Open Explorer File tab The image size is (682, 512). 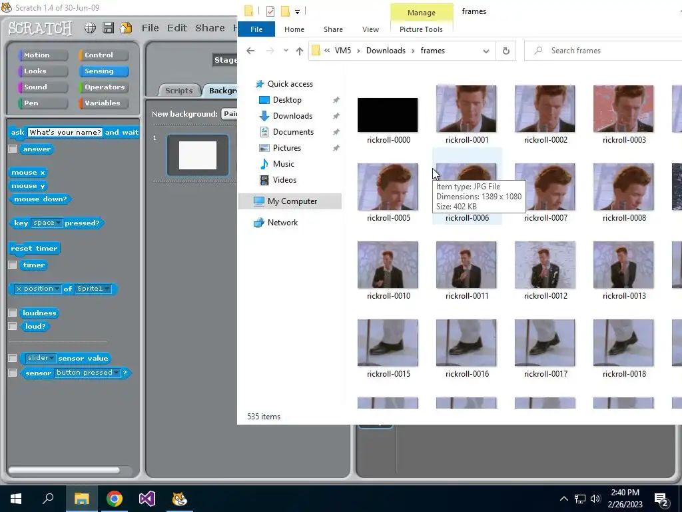(x=256, y=29)
